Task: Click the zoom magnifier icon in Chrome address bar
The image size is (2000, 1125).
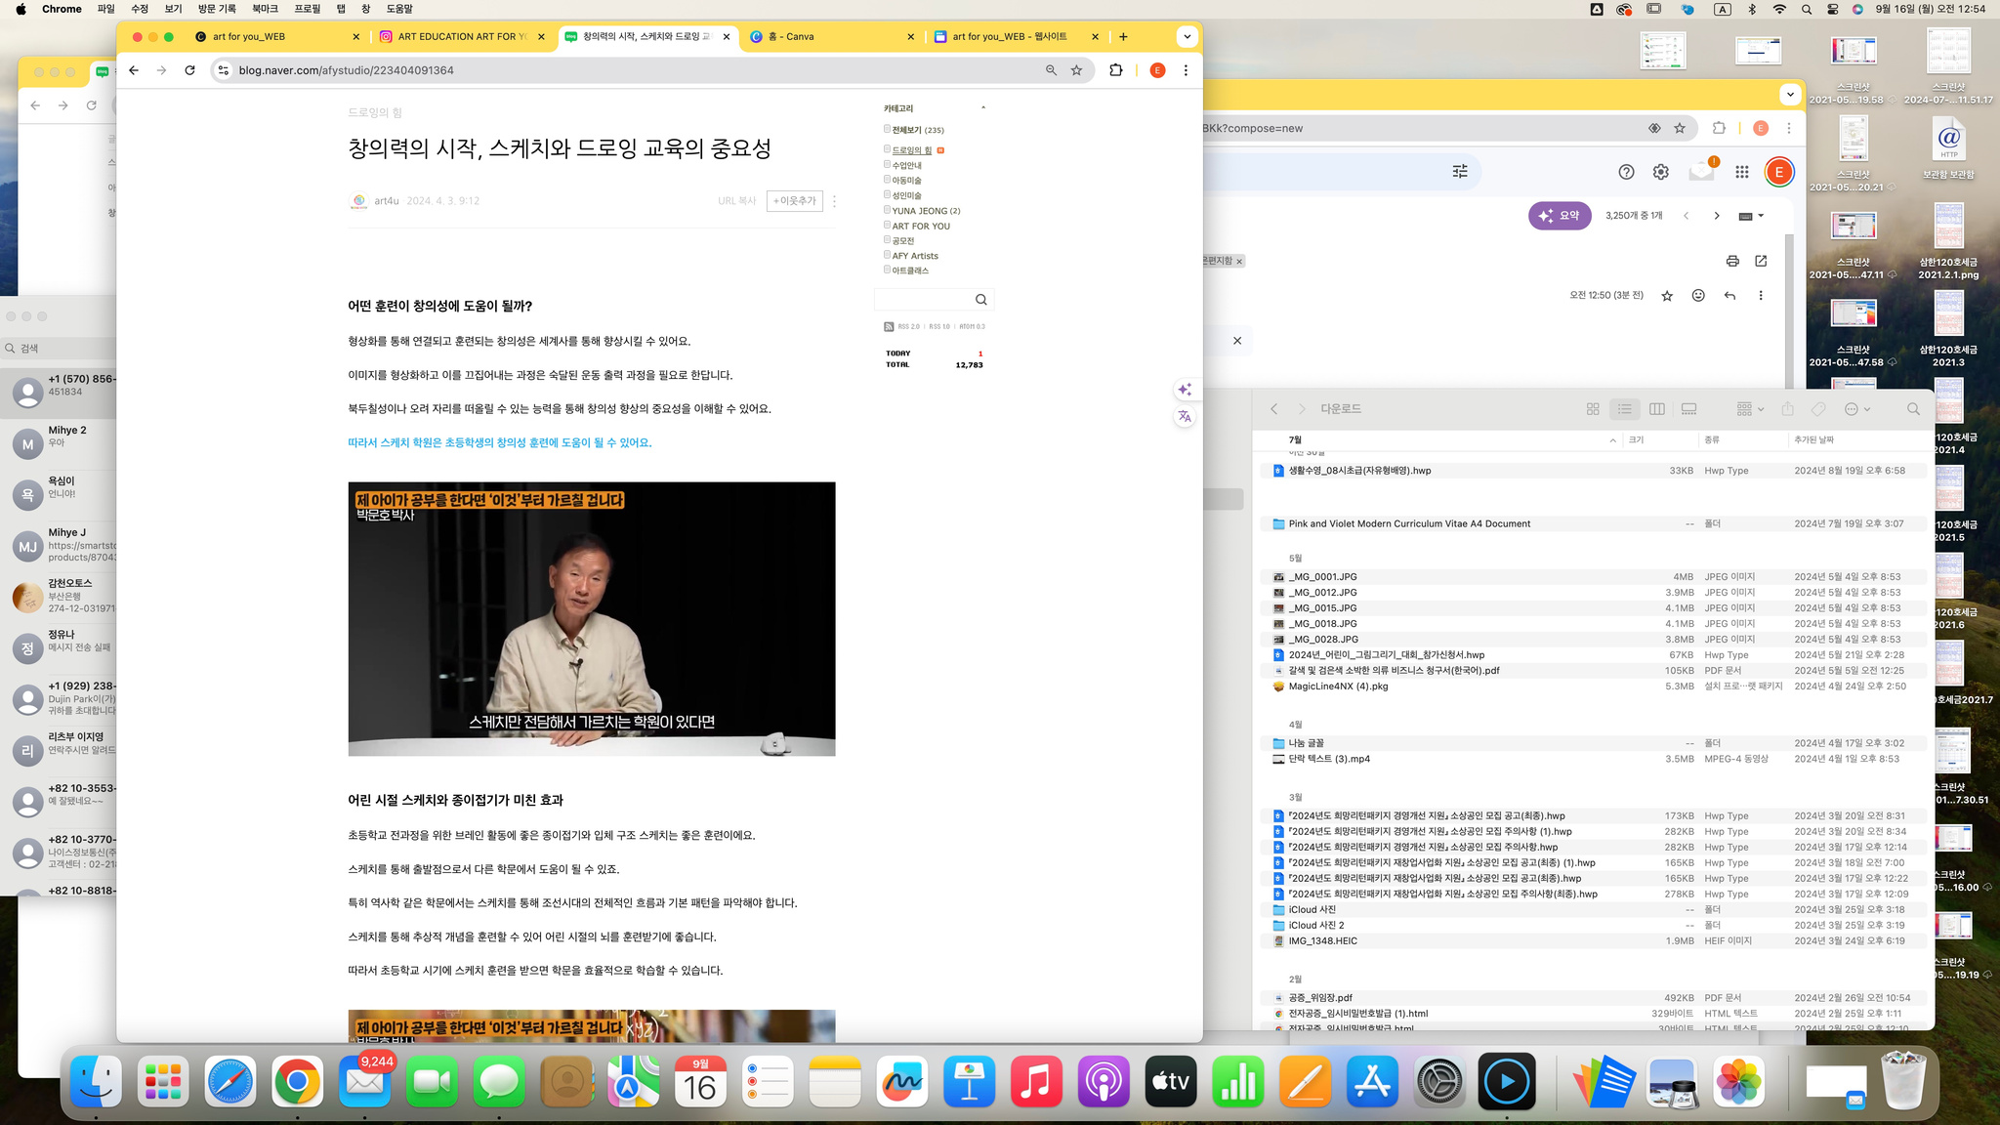Action: click(1051, 70)
